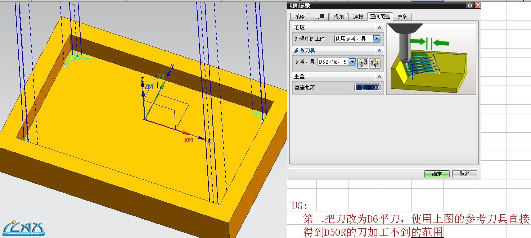Collapse the 参考刀具 section
The width and height of the screenshot is (531, 238).
click(379, 51)
